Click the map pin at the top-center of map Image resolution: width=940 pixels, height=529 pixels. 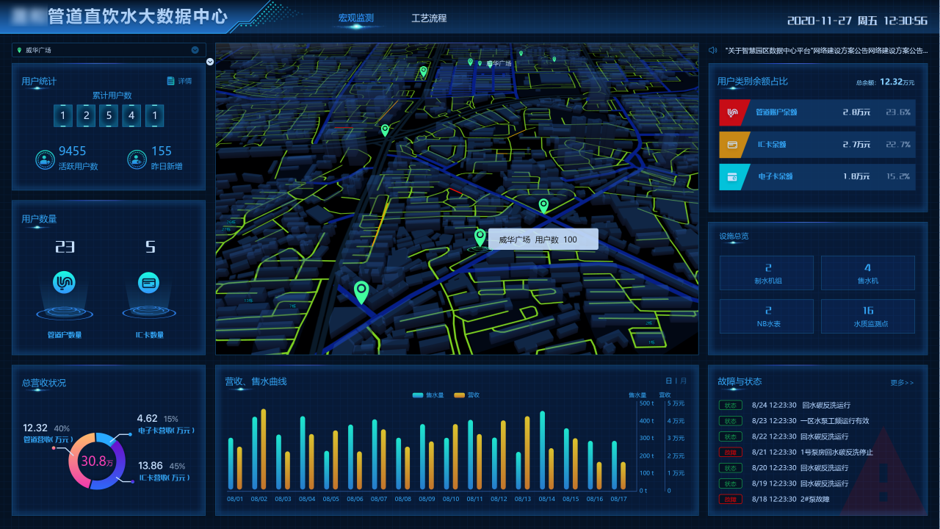(424, 71)
